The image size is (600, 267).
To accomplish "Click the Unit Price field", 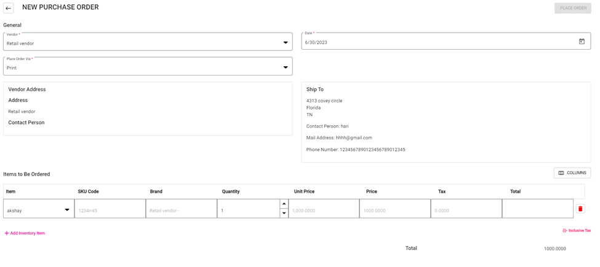I will [x=323, y=210].
